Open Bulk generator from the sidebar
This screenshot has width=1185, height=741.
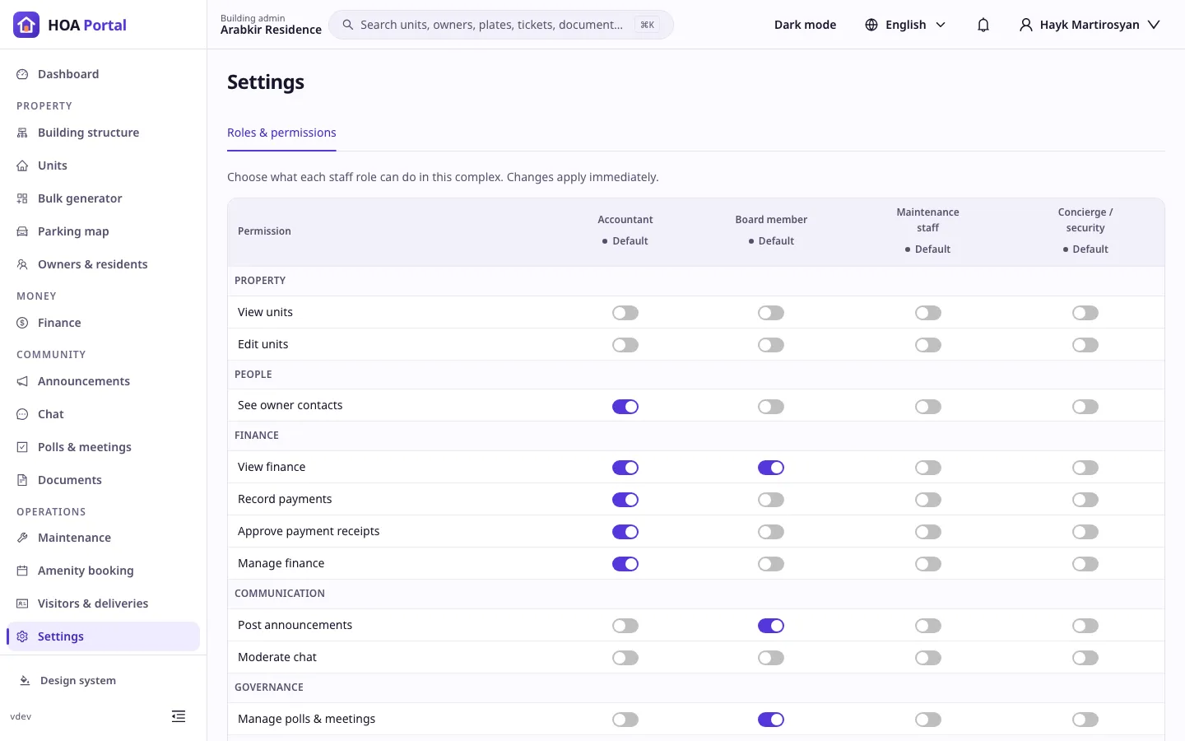tap(104, 198)
